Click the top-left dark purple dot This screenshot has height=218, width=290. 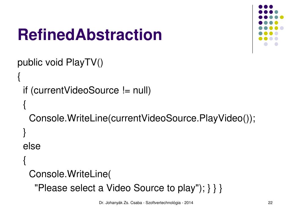click(x=261, y=7)
